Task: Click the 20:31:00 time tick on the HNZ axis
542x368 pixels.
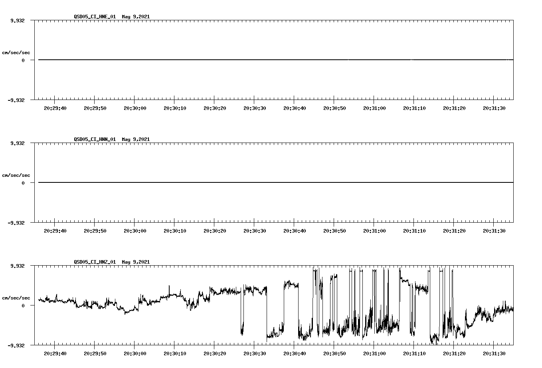Action: 374,353
